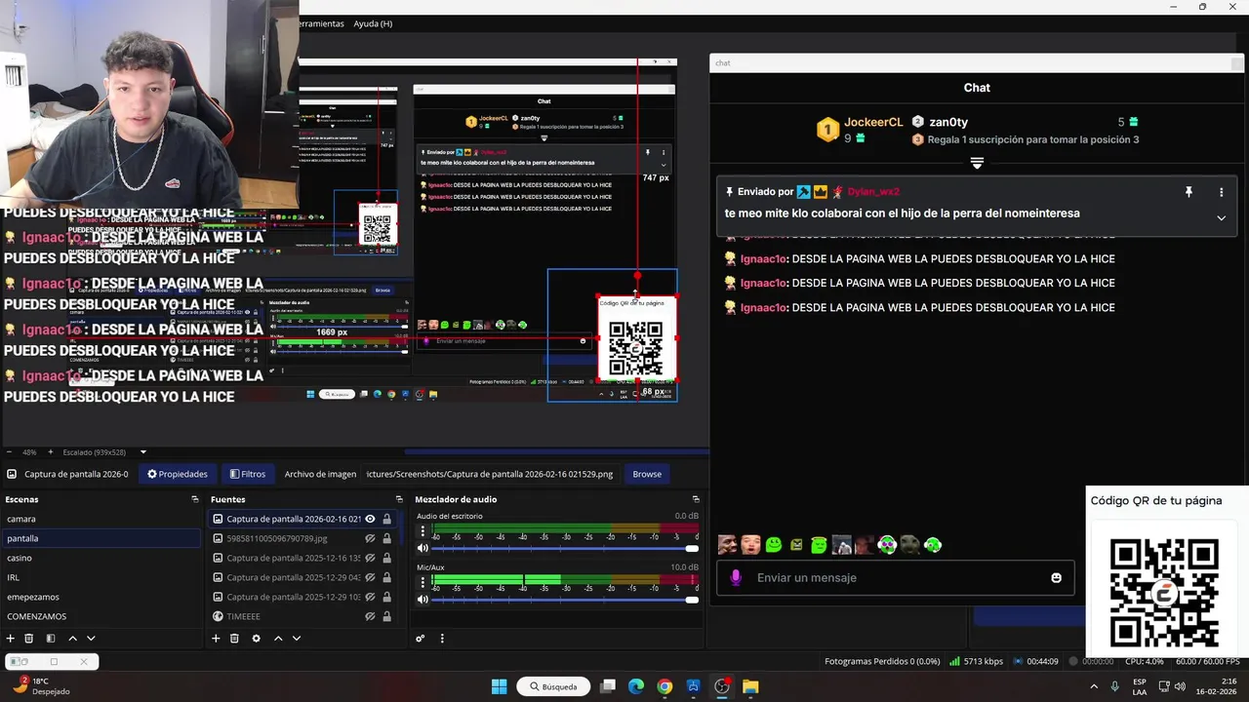Open Mic/Aux options dots

(423, 582)
